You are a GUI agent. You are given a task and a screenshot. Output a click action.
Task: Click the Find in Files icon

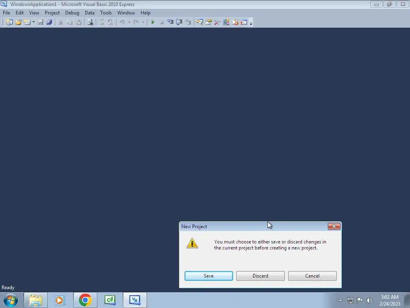click(x=90, y=22)
